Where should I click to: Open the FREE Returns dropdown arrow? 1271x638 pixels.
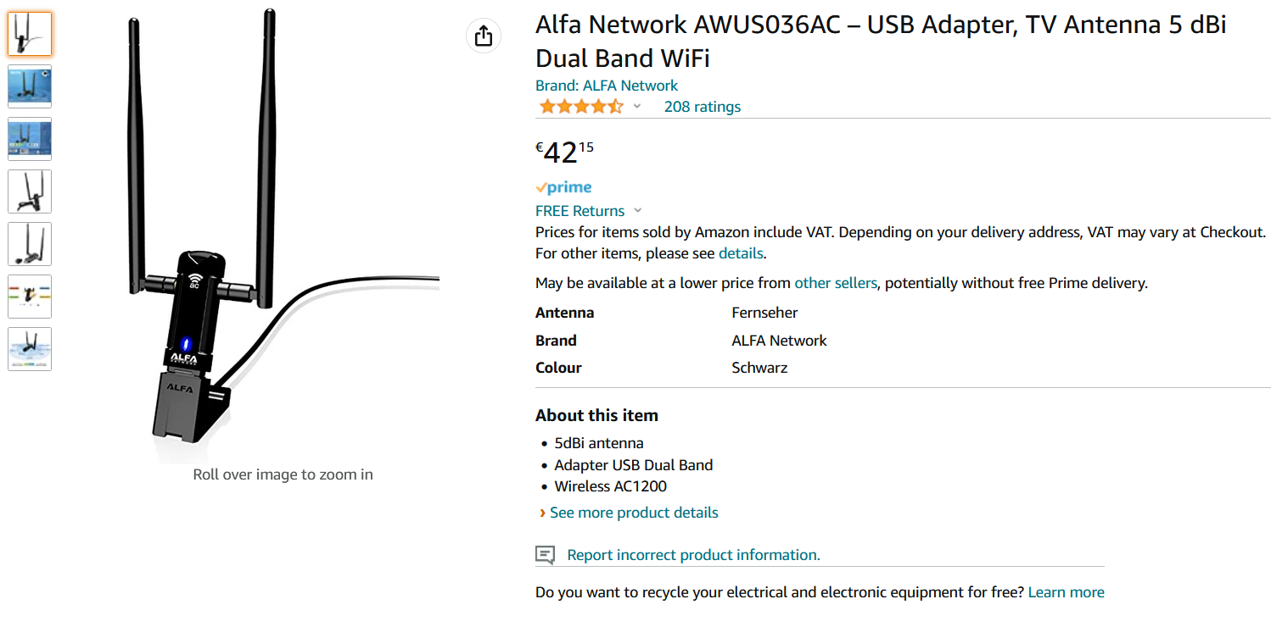tap(638, 211)
